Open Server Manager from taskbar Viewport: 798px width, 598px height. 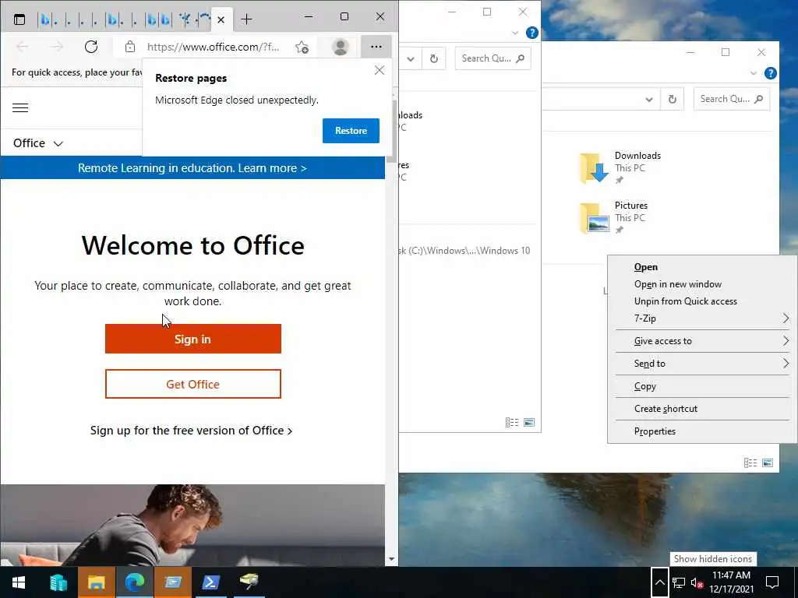[58, 582]
